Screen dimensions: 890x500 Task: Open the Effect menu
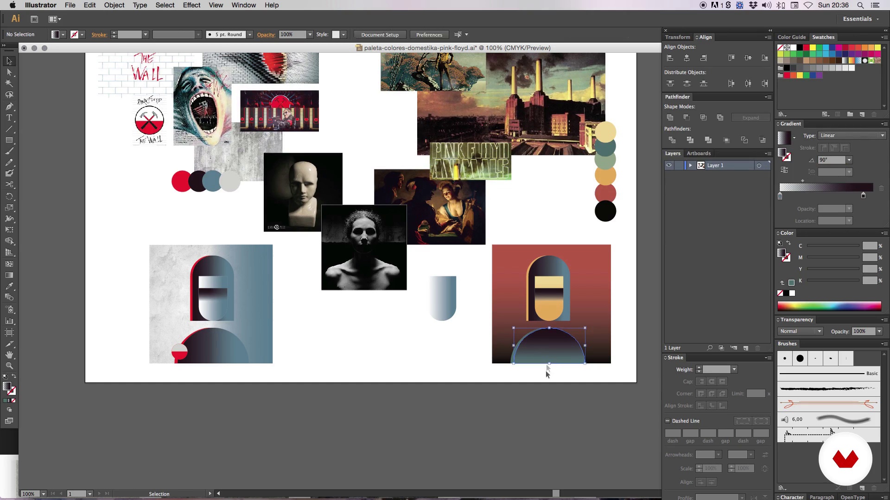coord(191,5)
